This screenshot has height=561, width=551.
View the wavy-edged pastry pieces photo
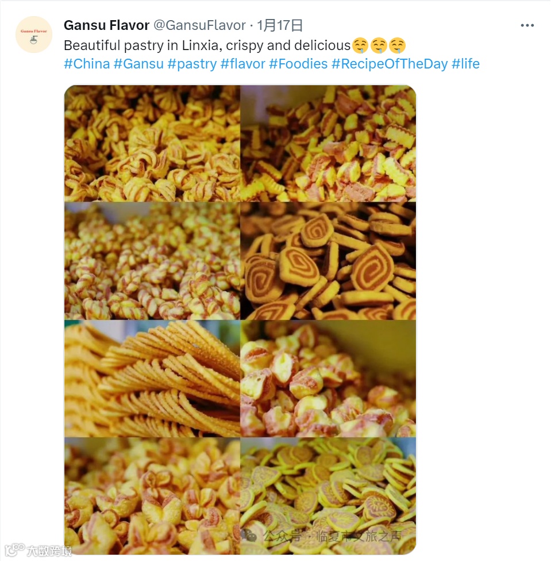click(x=329, y=143)
